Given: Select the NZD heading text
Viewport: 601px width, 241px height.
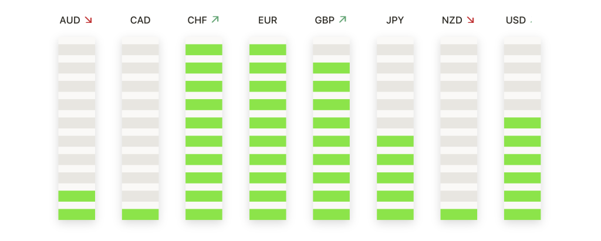Looking at the screenshot, I should coord(453,21).
